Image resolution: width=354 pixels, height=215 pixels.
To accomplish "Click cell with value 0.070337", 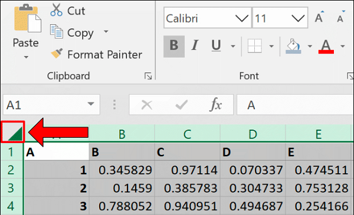I will pos(253,170).
